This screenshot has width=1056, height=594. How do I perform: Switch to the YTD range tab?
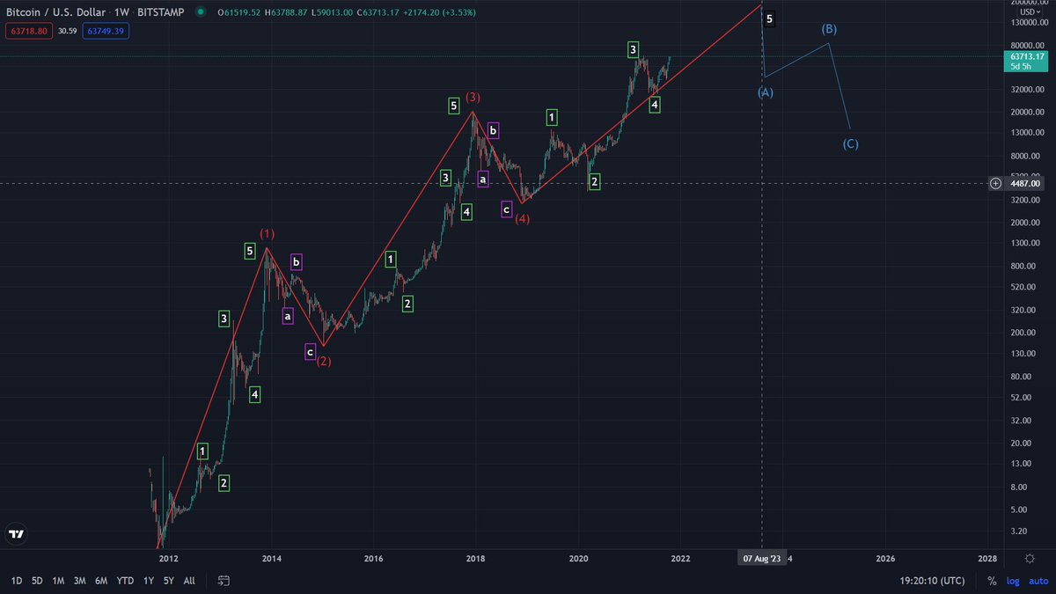click(x=123, y=581)
